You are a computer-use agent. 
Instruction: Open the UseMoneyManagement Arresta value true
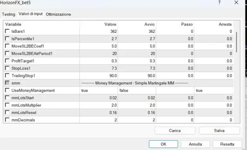pyautogui.click(x=214, y=90)
